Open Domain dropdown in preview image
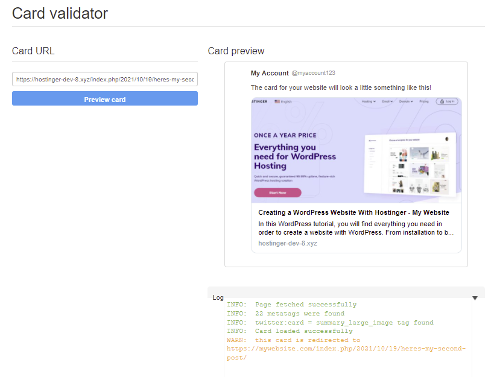Viewport: 497px width, 377px height. [406, 101]
